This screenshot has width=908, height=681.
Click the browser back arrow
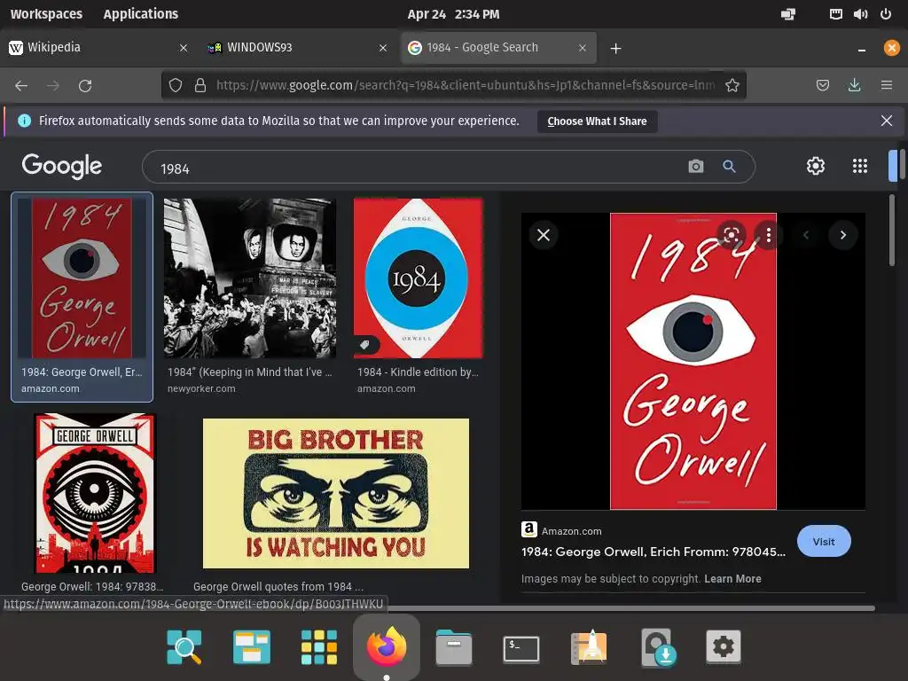(21, 86)
